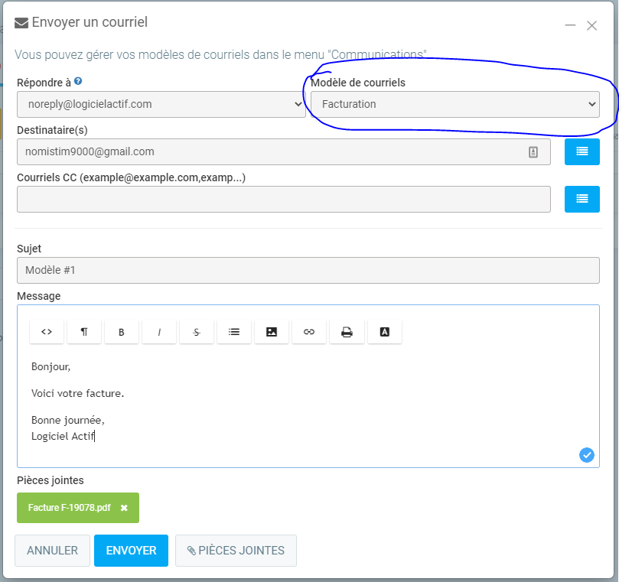
Task: Open the paragraph format tool
Action: 84,332
